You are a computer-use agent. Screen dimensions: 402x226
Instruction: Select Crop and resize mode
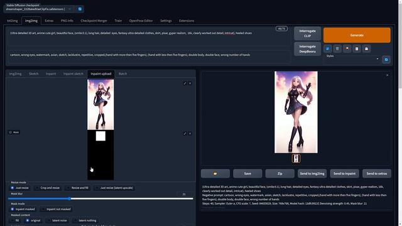48,188
